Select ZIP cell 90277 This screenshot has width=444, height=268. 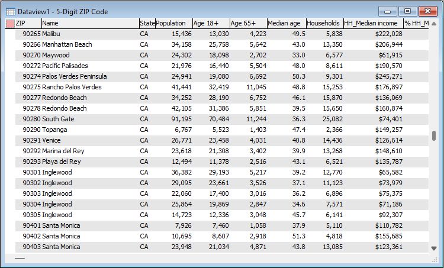click(x=32, y=98)
